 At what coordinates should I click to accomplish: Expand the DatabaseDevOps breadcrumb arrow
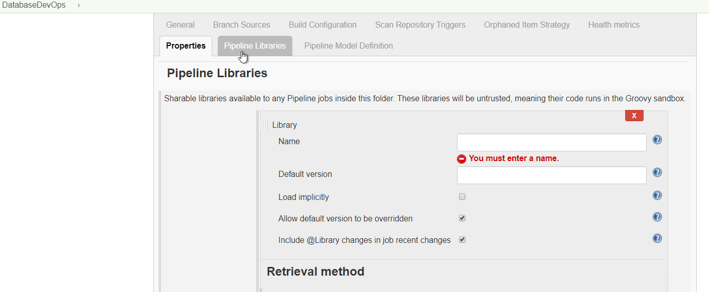[x=79, y=5]
